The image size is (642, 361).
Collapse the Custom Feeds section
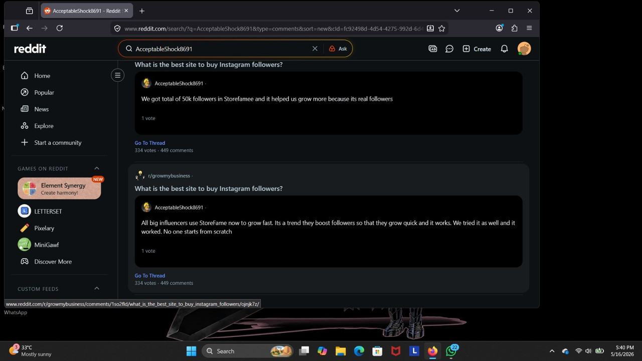[97, 289]
